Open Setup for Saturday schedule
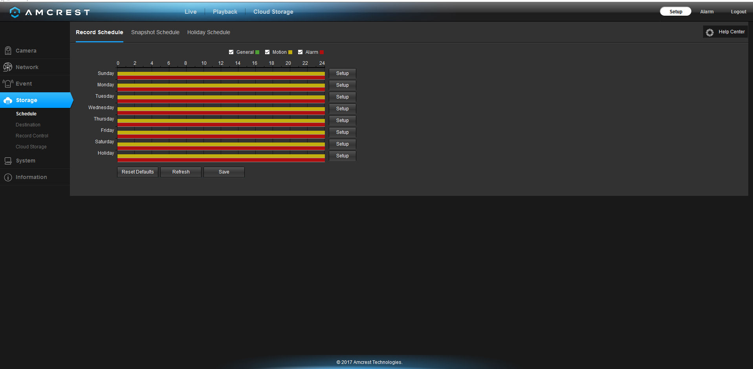The width and height of the screenshot is (753, 369). (343, 144)
